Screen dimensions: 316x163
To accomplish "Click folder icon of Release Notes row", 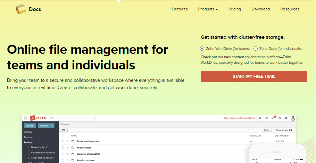I will click(x=73, y=148).
